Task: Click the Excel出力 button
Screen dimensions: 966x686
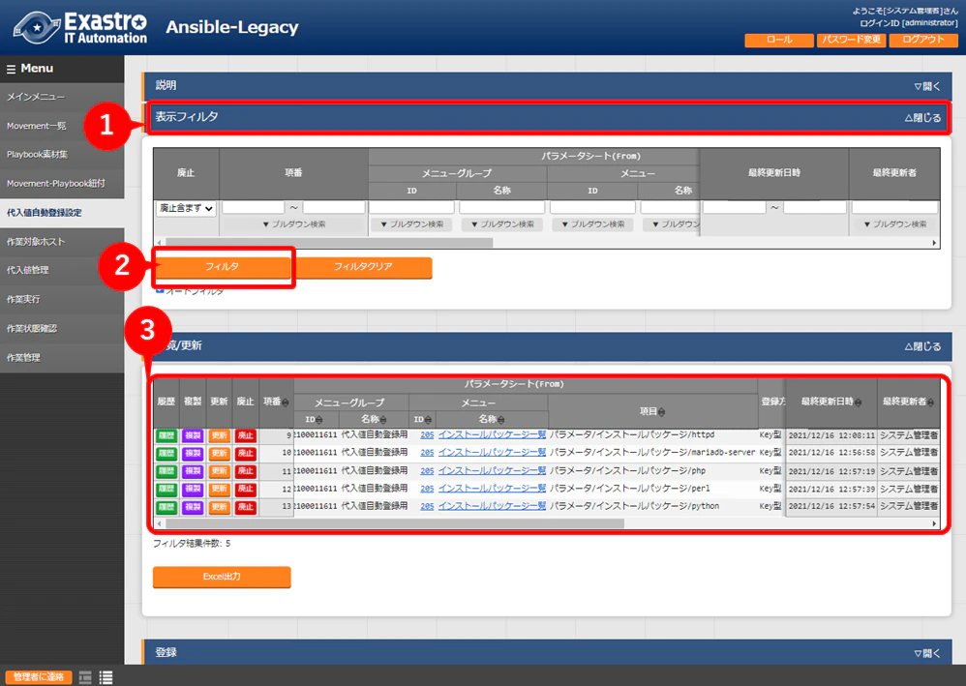Action: click(222, 577)
